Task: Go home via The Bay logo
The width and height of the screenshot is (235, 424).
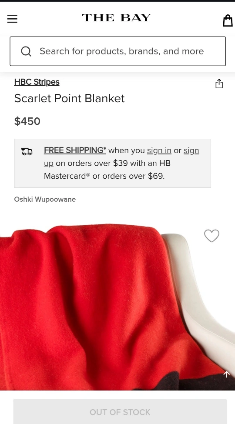Action: point(117,18)
